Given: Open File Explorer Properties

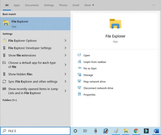Looking at the screenshot, I should click(x=90, y=95).
